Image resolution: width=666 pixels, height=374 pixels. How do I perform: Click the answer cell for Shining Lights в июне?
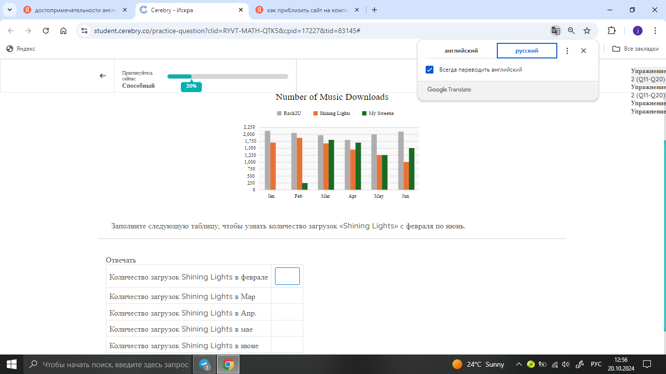287,345
